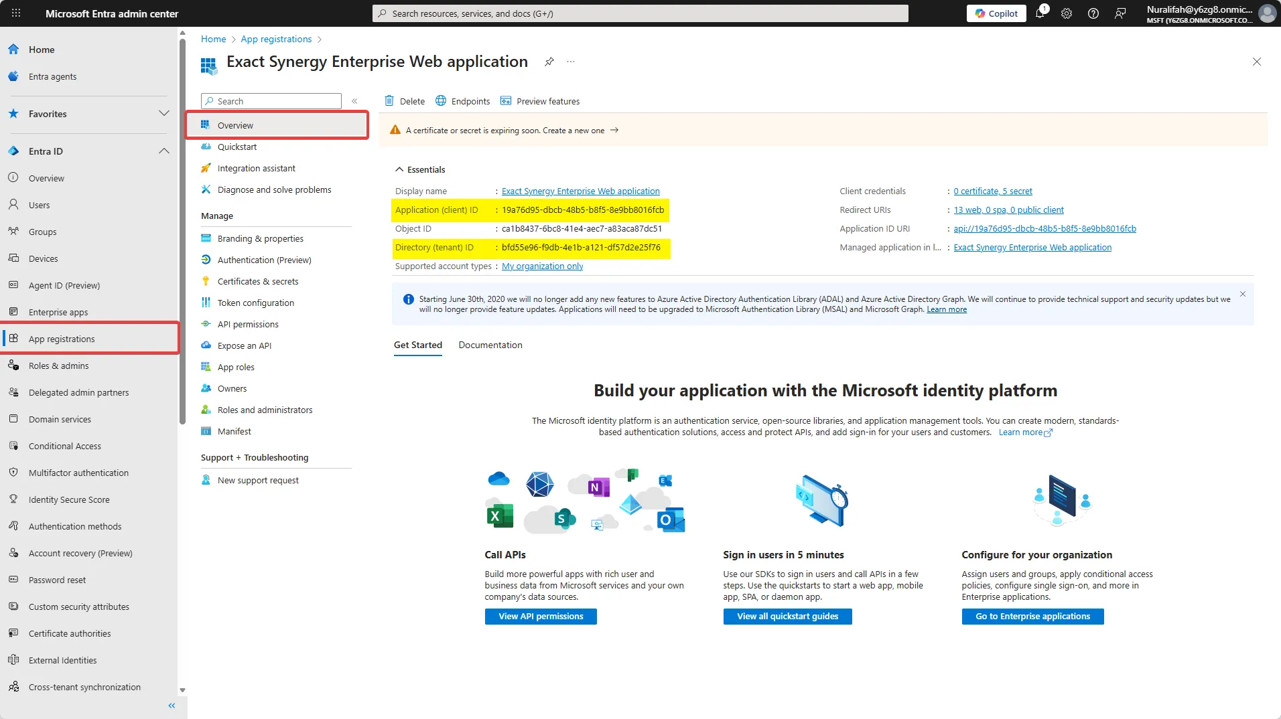Open API permissions from the Manage menu

pos(248,323)
